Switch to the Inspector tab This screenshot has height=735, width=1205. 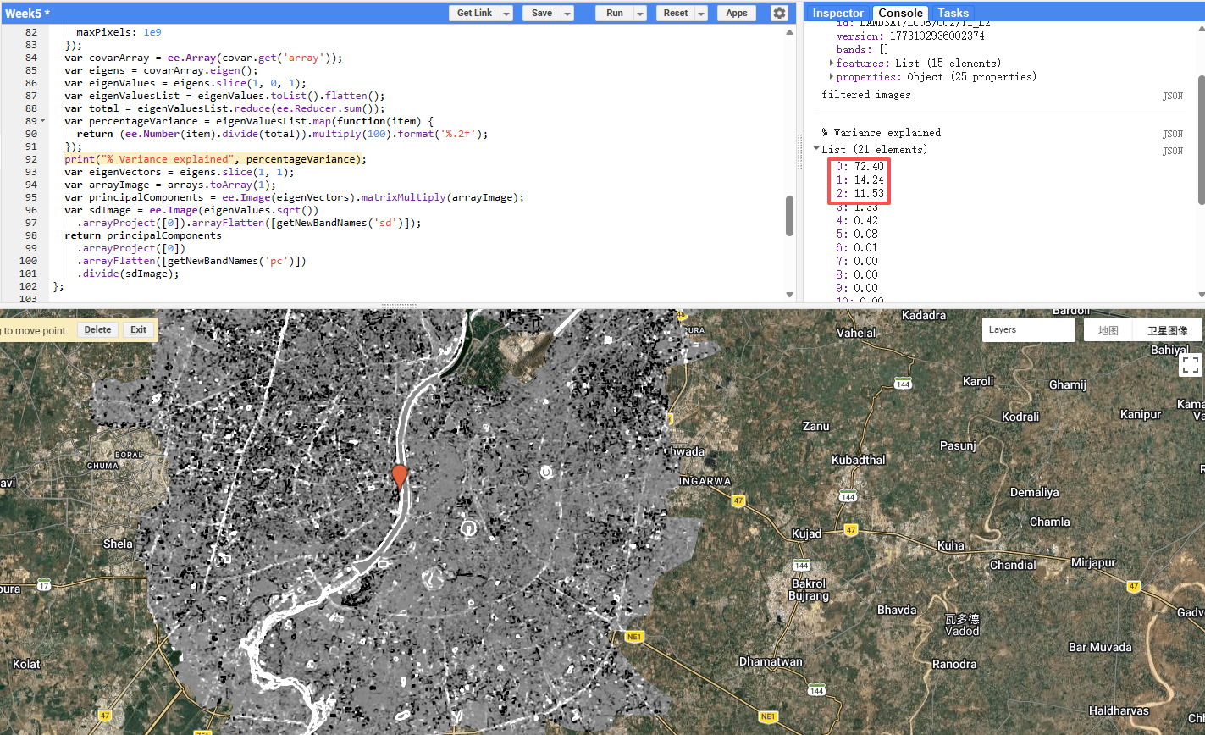click(x=837, y=13)
